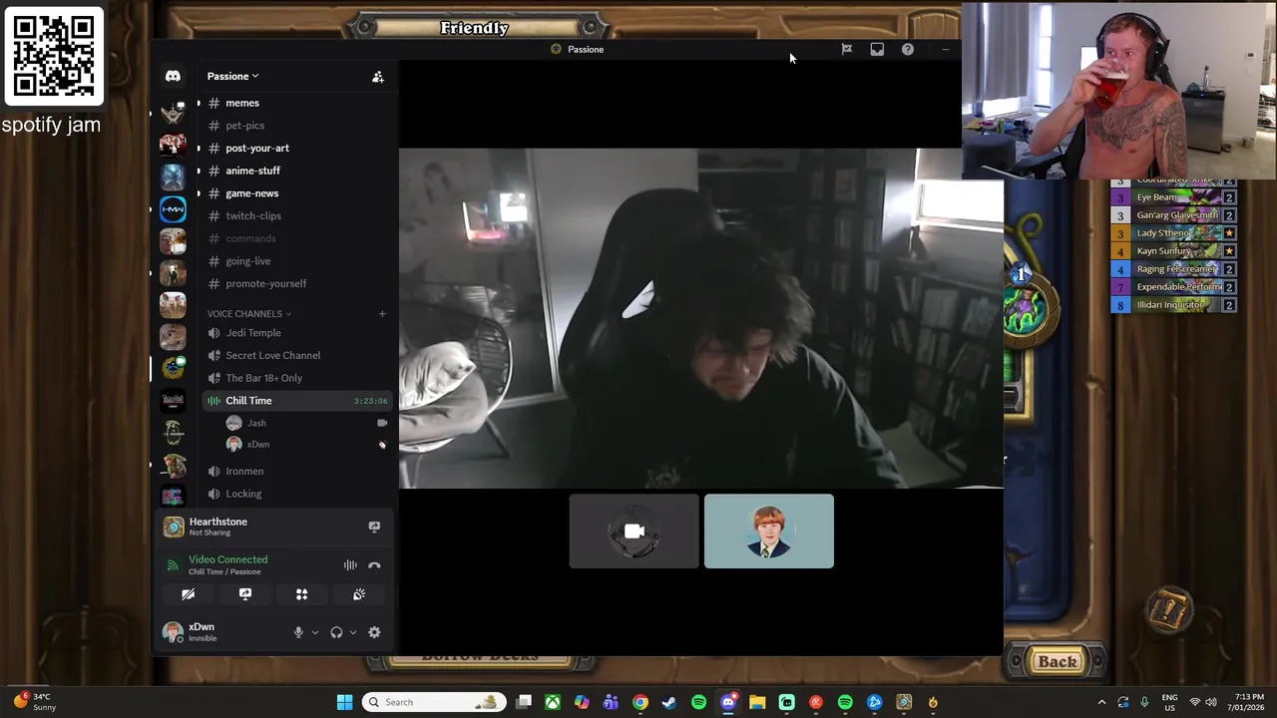Screen dimensions: 1277x718
Task: Click Discord icon on taskbar
Action: click(728, 702)
